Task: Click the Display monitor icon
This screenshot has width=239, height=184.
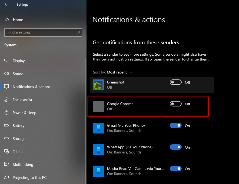Action: coord(6,61)
